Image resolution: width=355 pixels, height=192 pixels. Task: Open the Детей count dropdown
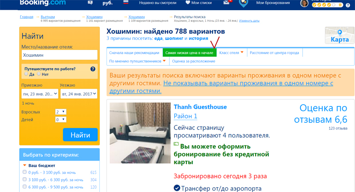[61, 119]
